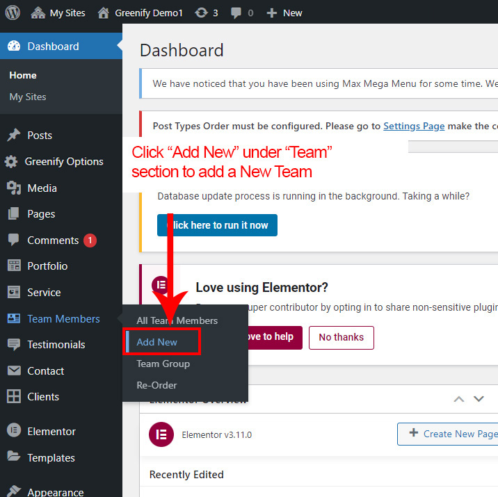Open Testimonials from the sidebar
The height and width of the screenshot is (497, 498).
click(56, 345)
